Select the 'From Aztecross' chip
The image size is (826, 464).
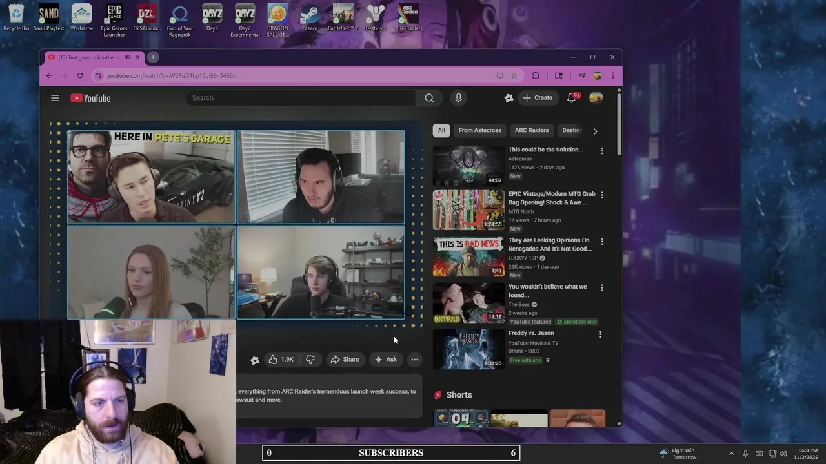pyautogui.click(x=479, y=130)
